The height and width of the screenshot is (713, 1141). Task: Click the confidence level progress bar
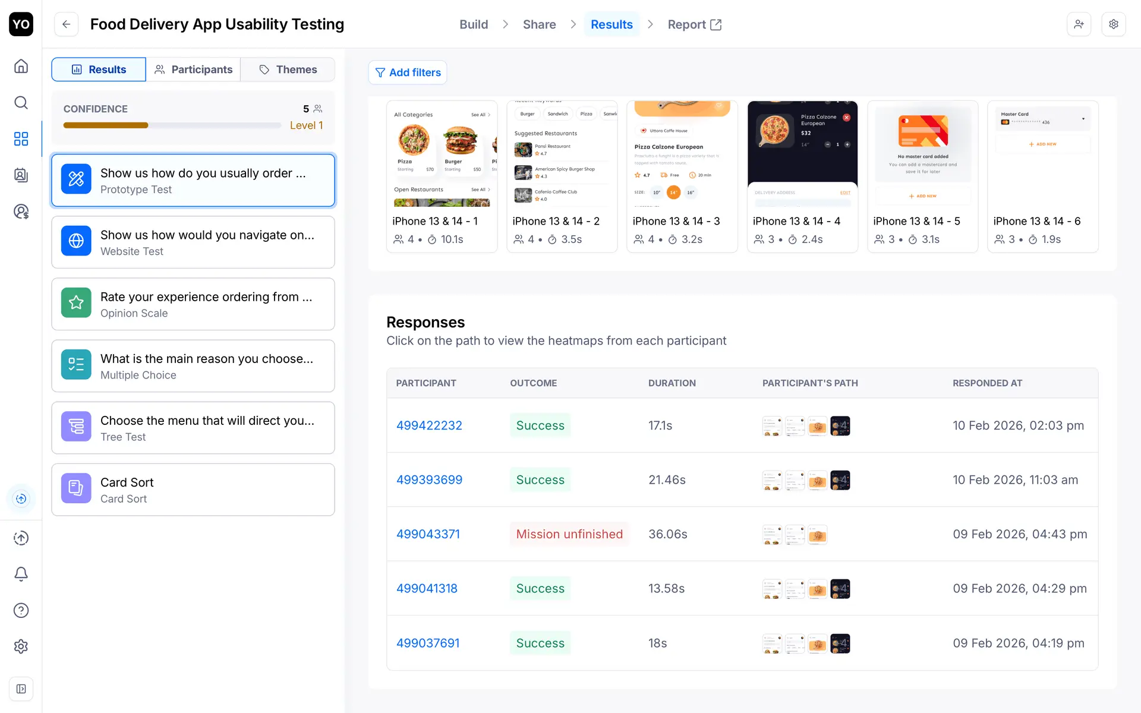point(172,125)
